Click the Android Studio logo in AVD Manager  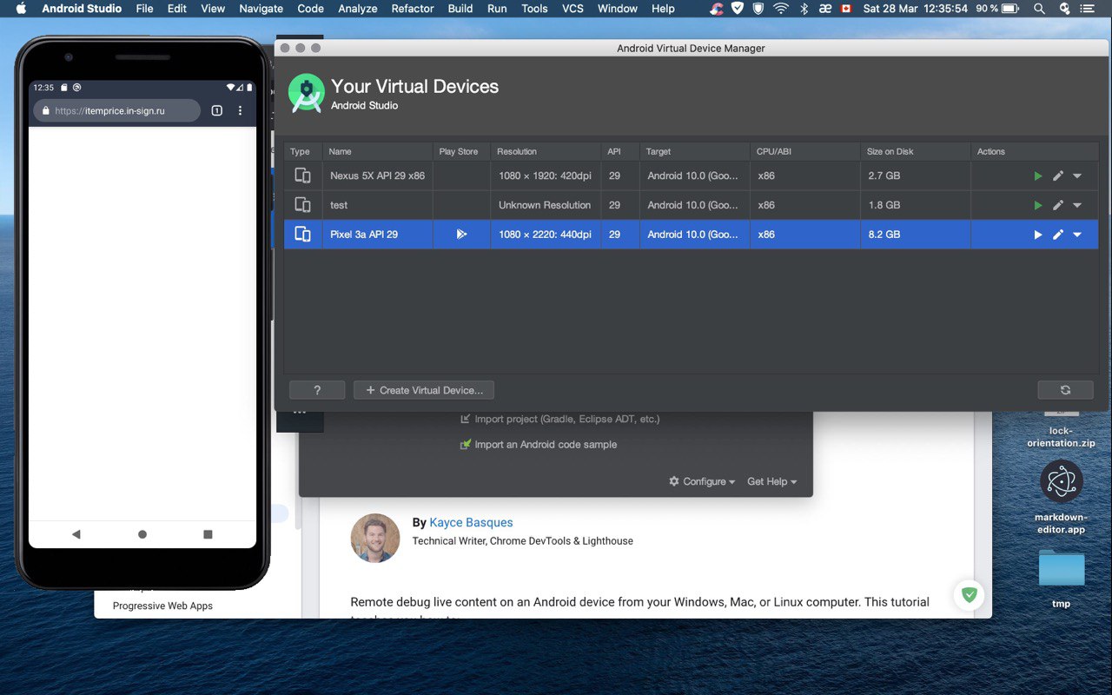(x=306, y=94)
